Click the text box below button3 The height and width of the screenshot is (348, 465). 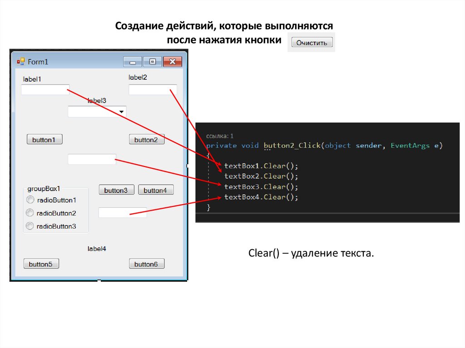123,212
